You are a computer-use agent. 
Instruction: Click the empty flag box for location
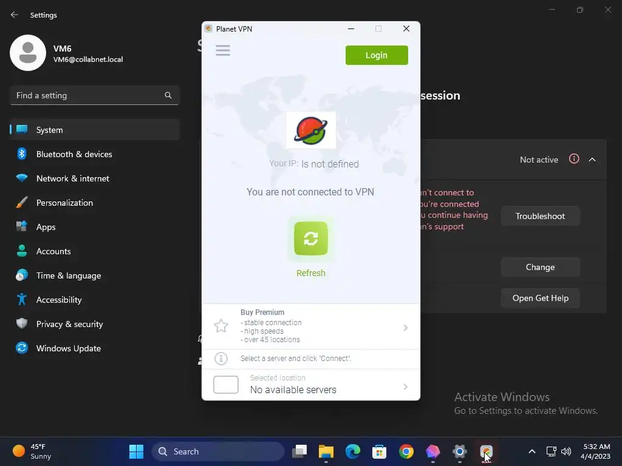[226, 384]
